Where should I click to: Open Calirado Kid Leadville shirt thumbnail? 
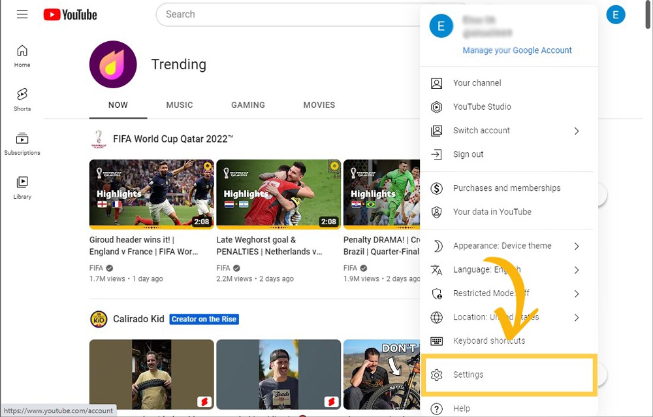[x=279, y=375]
